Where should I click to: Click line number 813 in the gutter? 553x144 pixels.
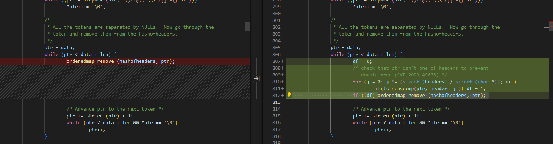[x=277, y=102]
